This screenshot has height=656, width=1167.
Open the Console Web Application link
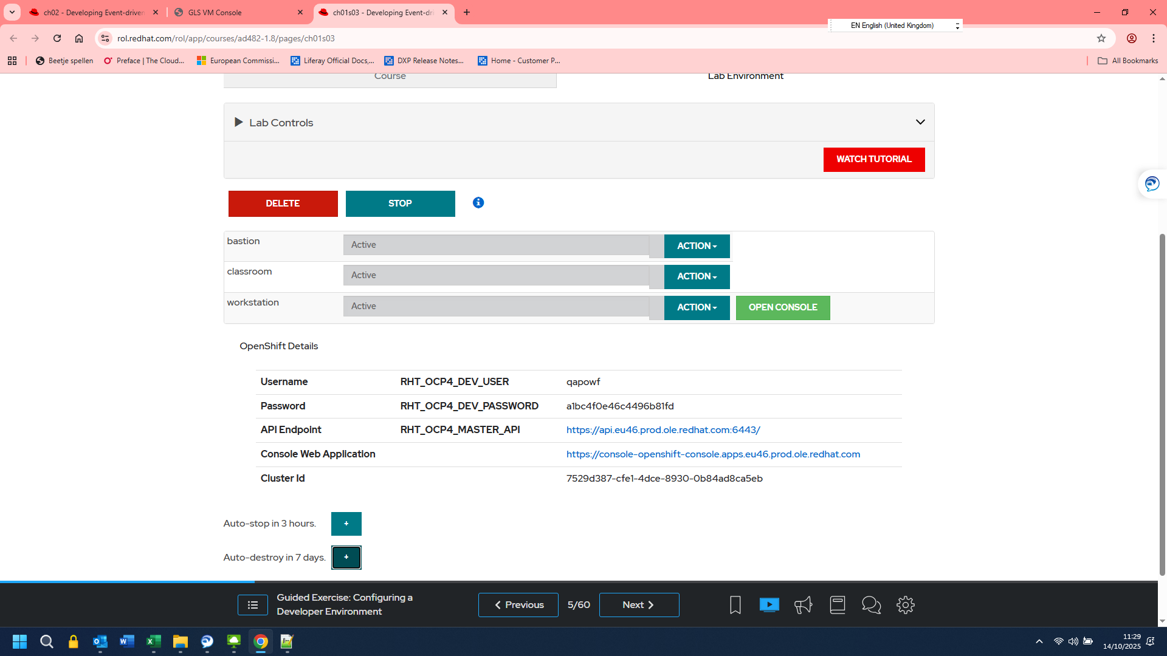[713, 454]
